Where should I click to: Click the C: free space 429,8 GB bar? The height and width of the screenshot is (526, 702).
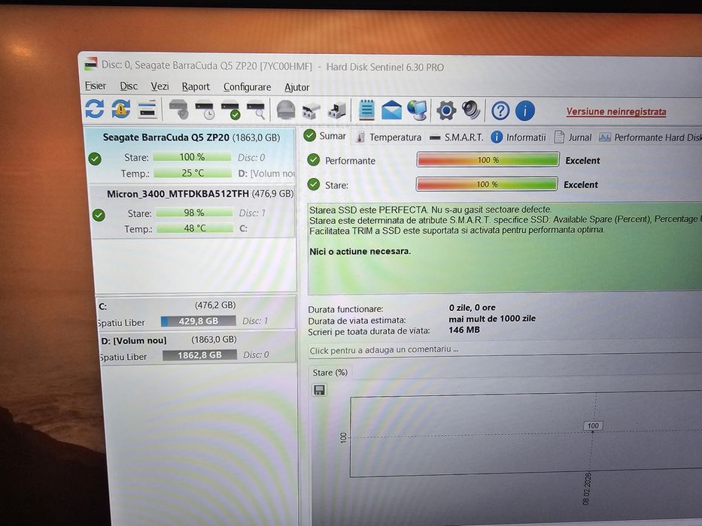click(198, 321)
